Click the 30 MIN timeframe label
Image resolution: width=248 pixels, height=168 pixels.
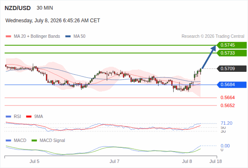(45, 8)
